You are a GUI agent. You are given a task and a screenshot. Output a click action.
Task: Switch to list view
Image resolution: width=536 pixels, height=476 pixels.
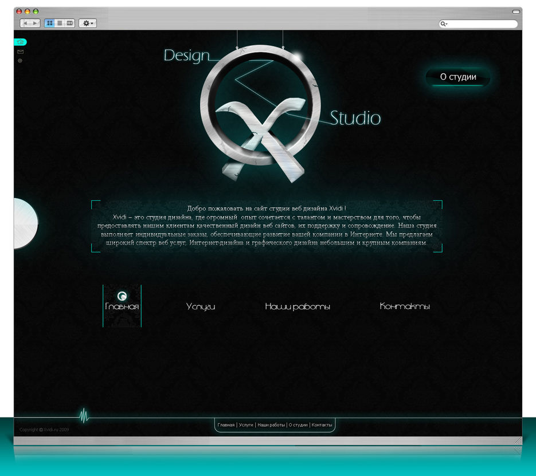pyautogui.click(x=60, y=23)
